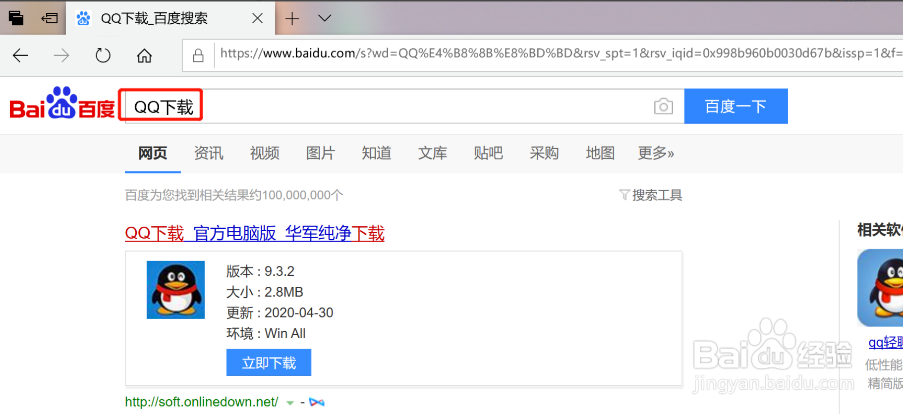The height and width of the screenshot is (414, 903).
Task: Click the site security lock icon
Action: point(198,55)
